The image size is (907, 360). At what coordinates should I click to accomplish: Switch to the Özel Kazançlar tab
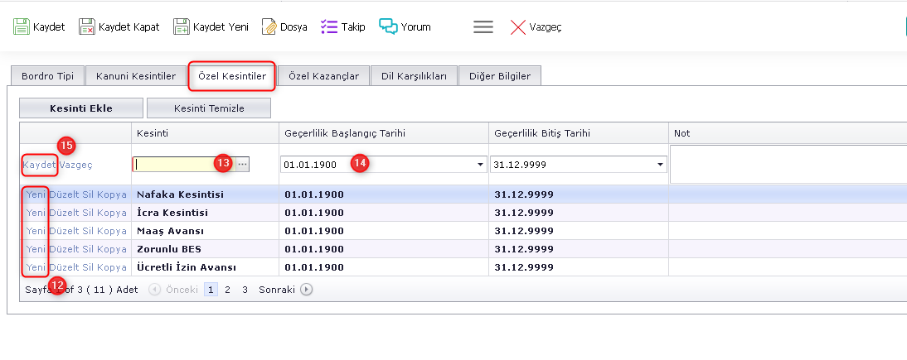point(323,76)
